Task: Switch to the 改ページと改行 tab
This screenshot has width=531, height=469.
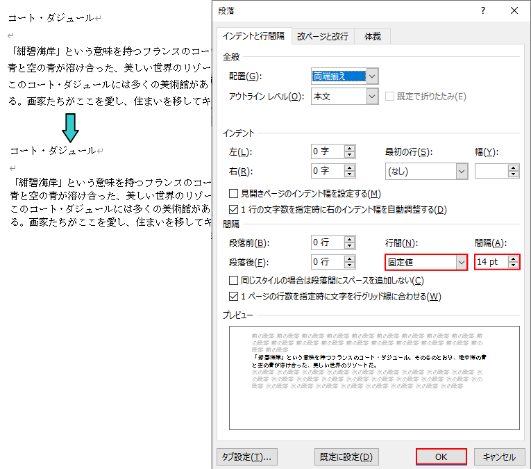Action: tap(322, 36)
